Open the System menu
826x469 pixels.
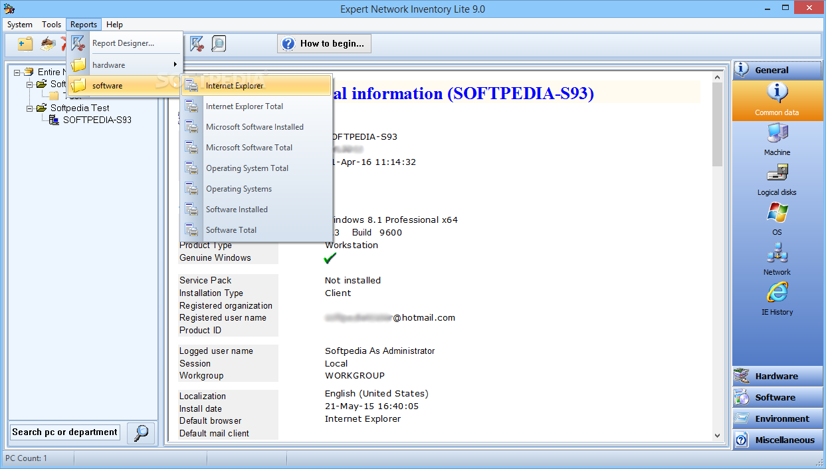tap(20, 25)
